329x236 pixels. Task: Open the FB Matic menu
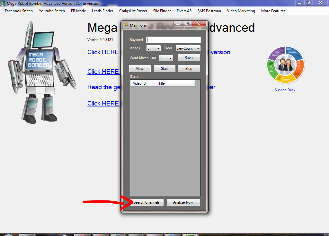[x=78, y=11]
